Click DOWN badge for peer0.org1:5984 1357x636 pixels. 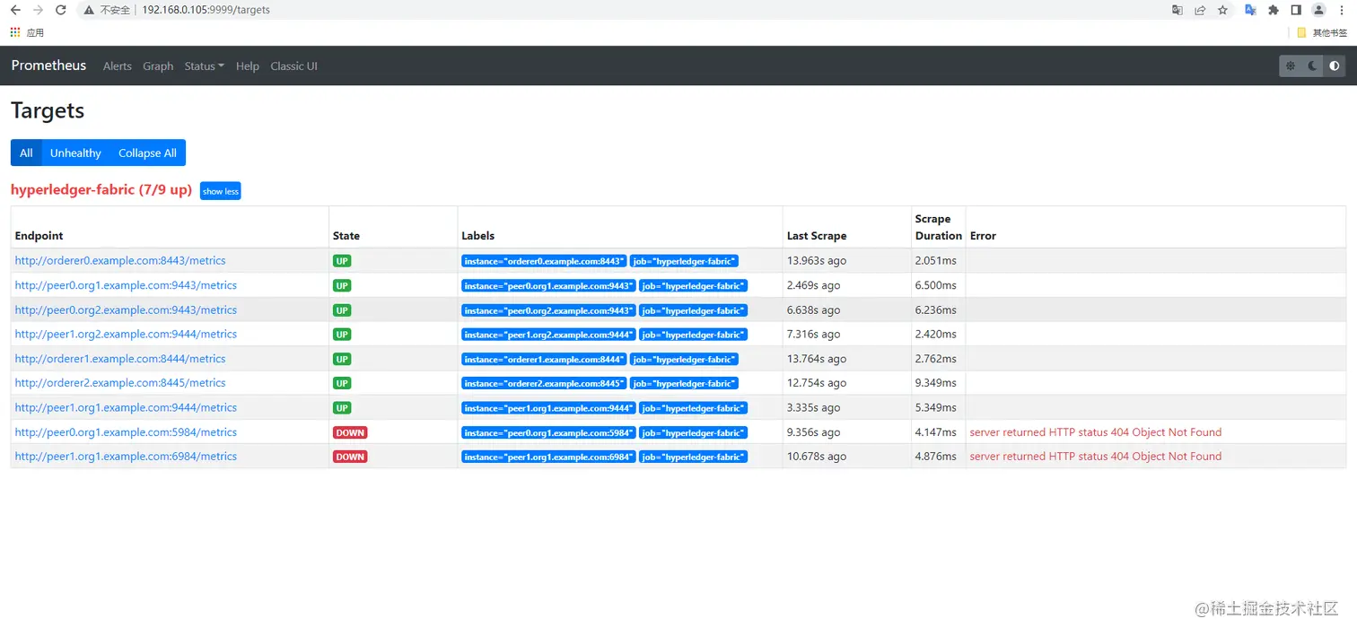click(x=350, y=432)
